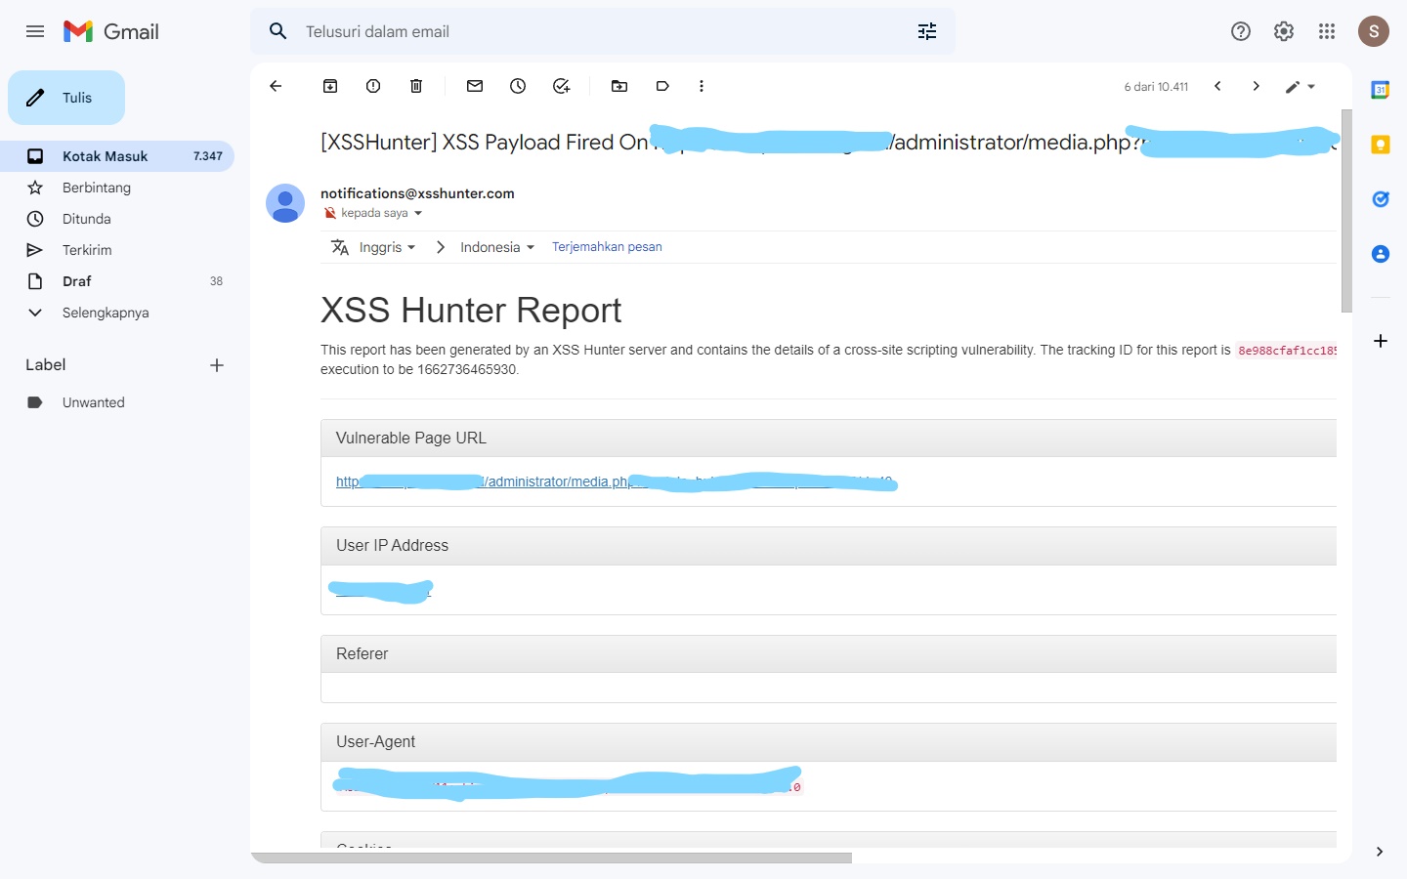
Task: Open the Unwanted label
Action: coord(117,402)
